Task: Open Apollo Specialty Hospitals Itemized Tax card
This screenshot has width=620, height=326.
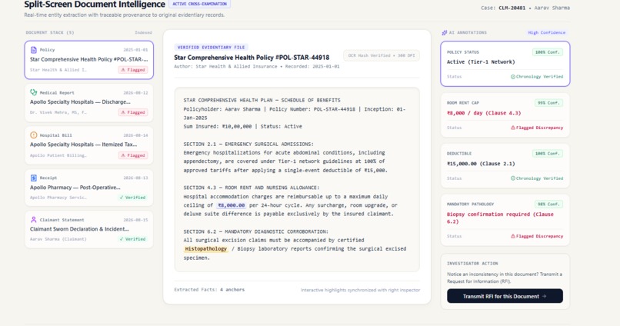Action: pos(89,145)
